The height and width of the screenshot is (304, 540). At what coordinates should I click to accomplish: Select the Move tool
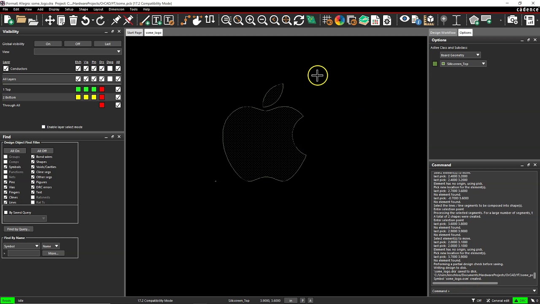tap(50, 20)
